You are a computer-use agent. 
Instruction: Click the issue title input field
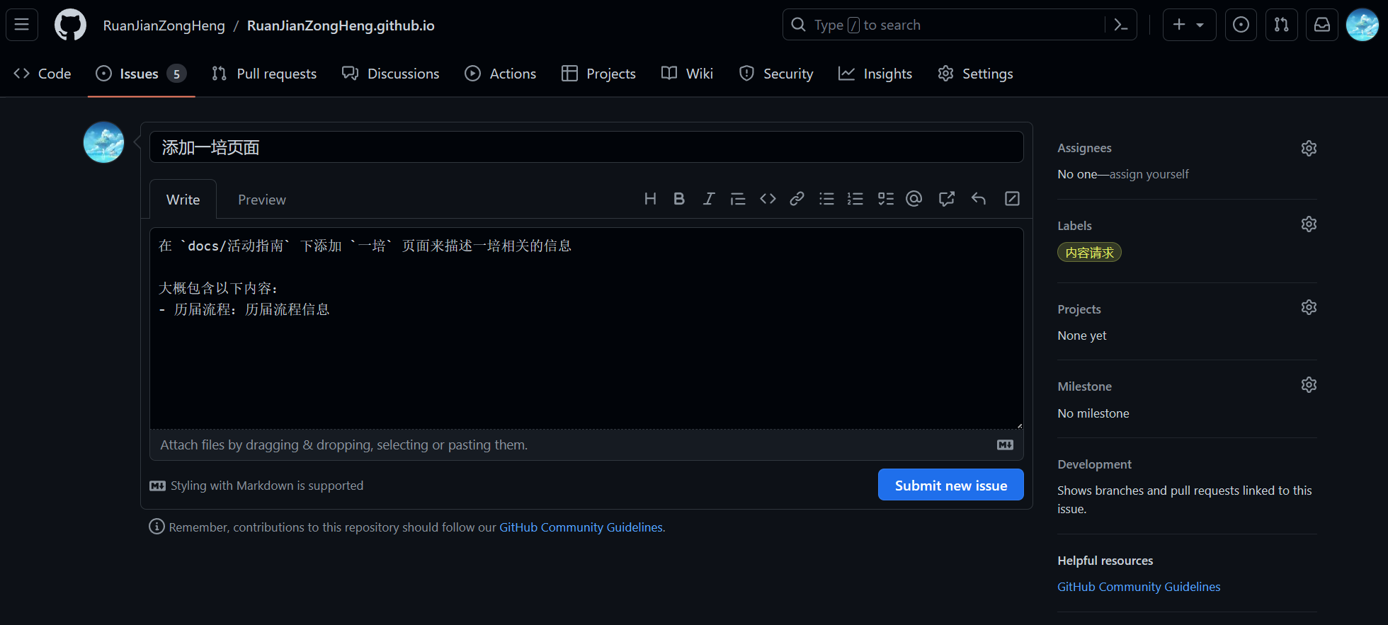tap(586, 147)
